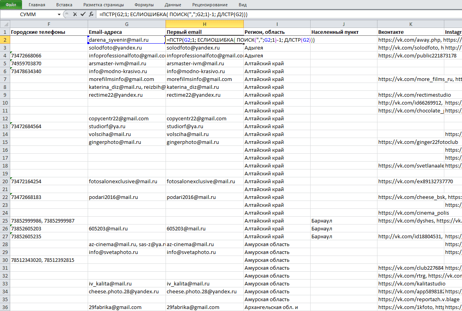Select row 25 header
The image size is (462, 311).
coord(5,221)
